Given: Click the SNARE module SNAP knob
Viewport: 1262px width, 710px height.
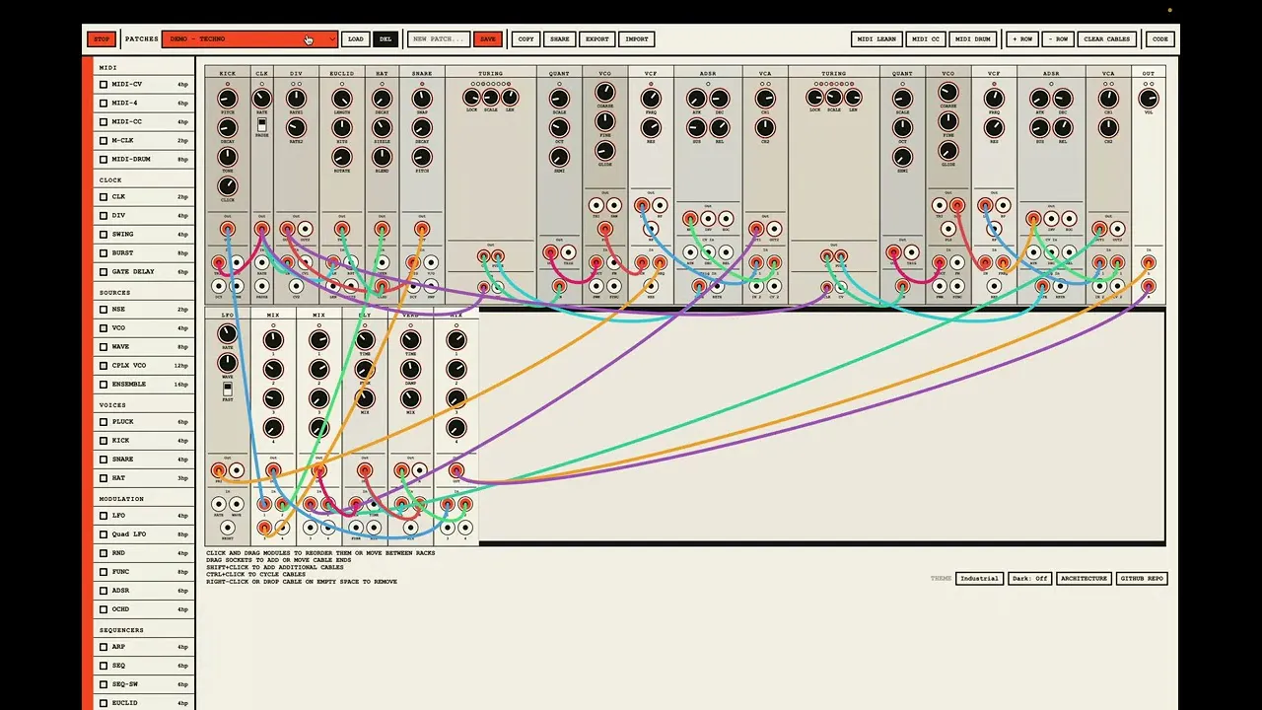Looking at the screenshot, I should (x=422, y=99).
